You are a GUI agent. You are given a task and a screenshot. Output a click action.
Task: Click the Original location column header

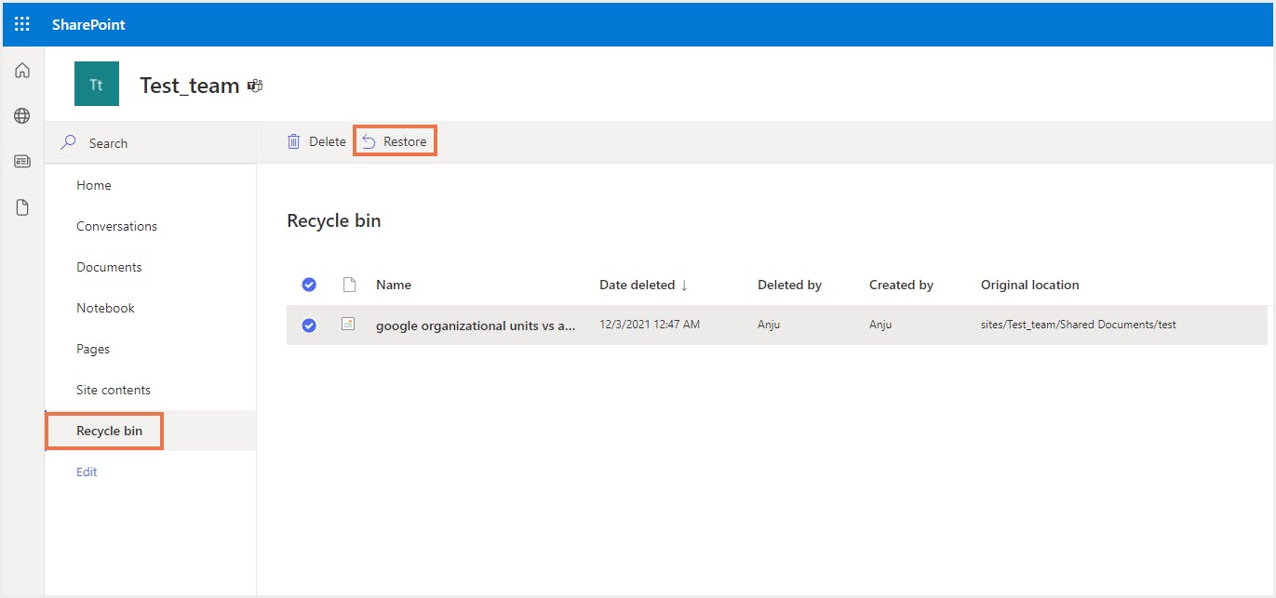click(x=1029, y=285)
